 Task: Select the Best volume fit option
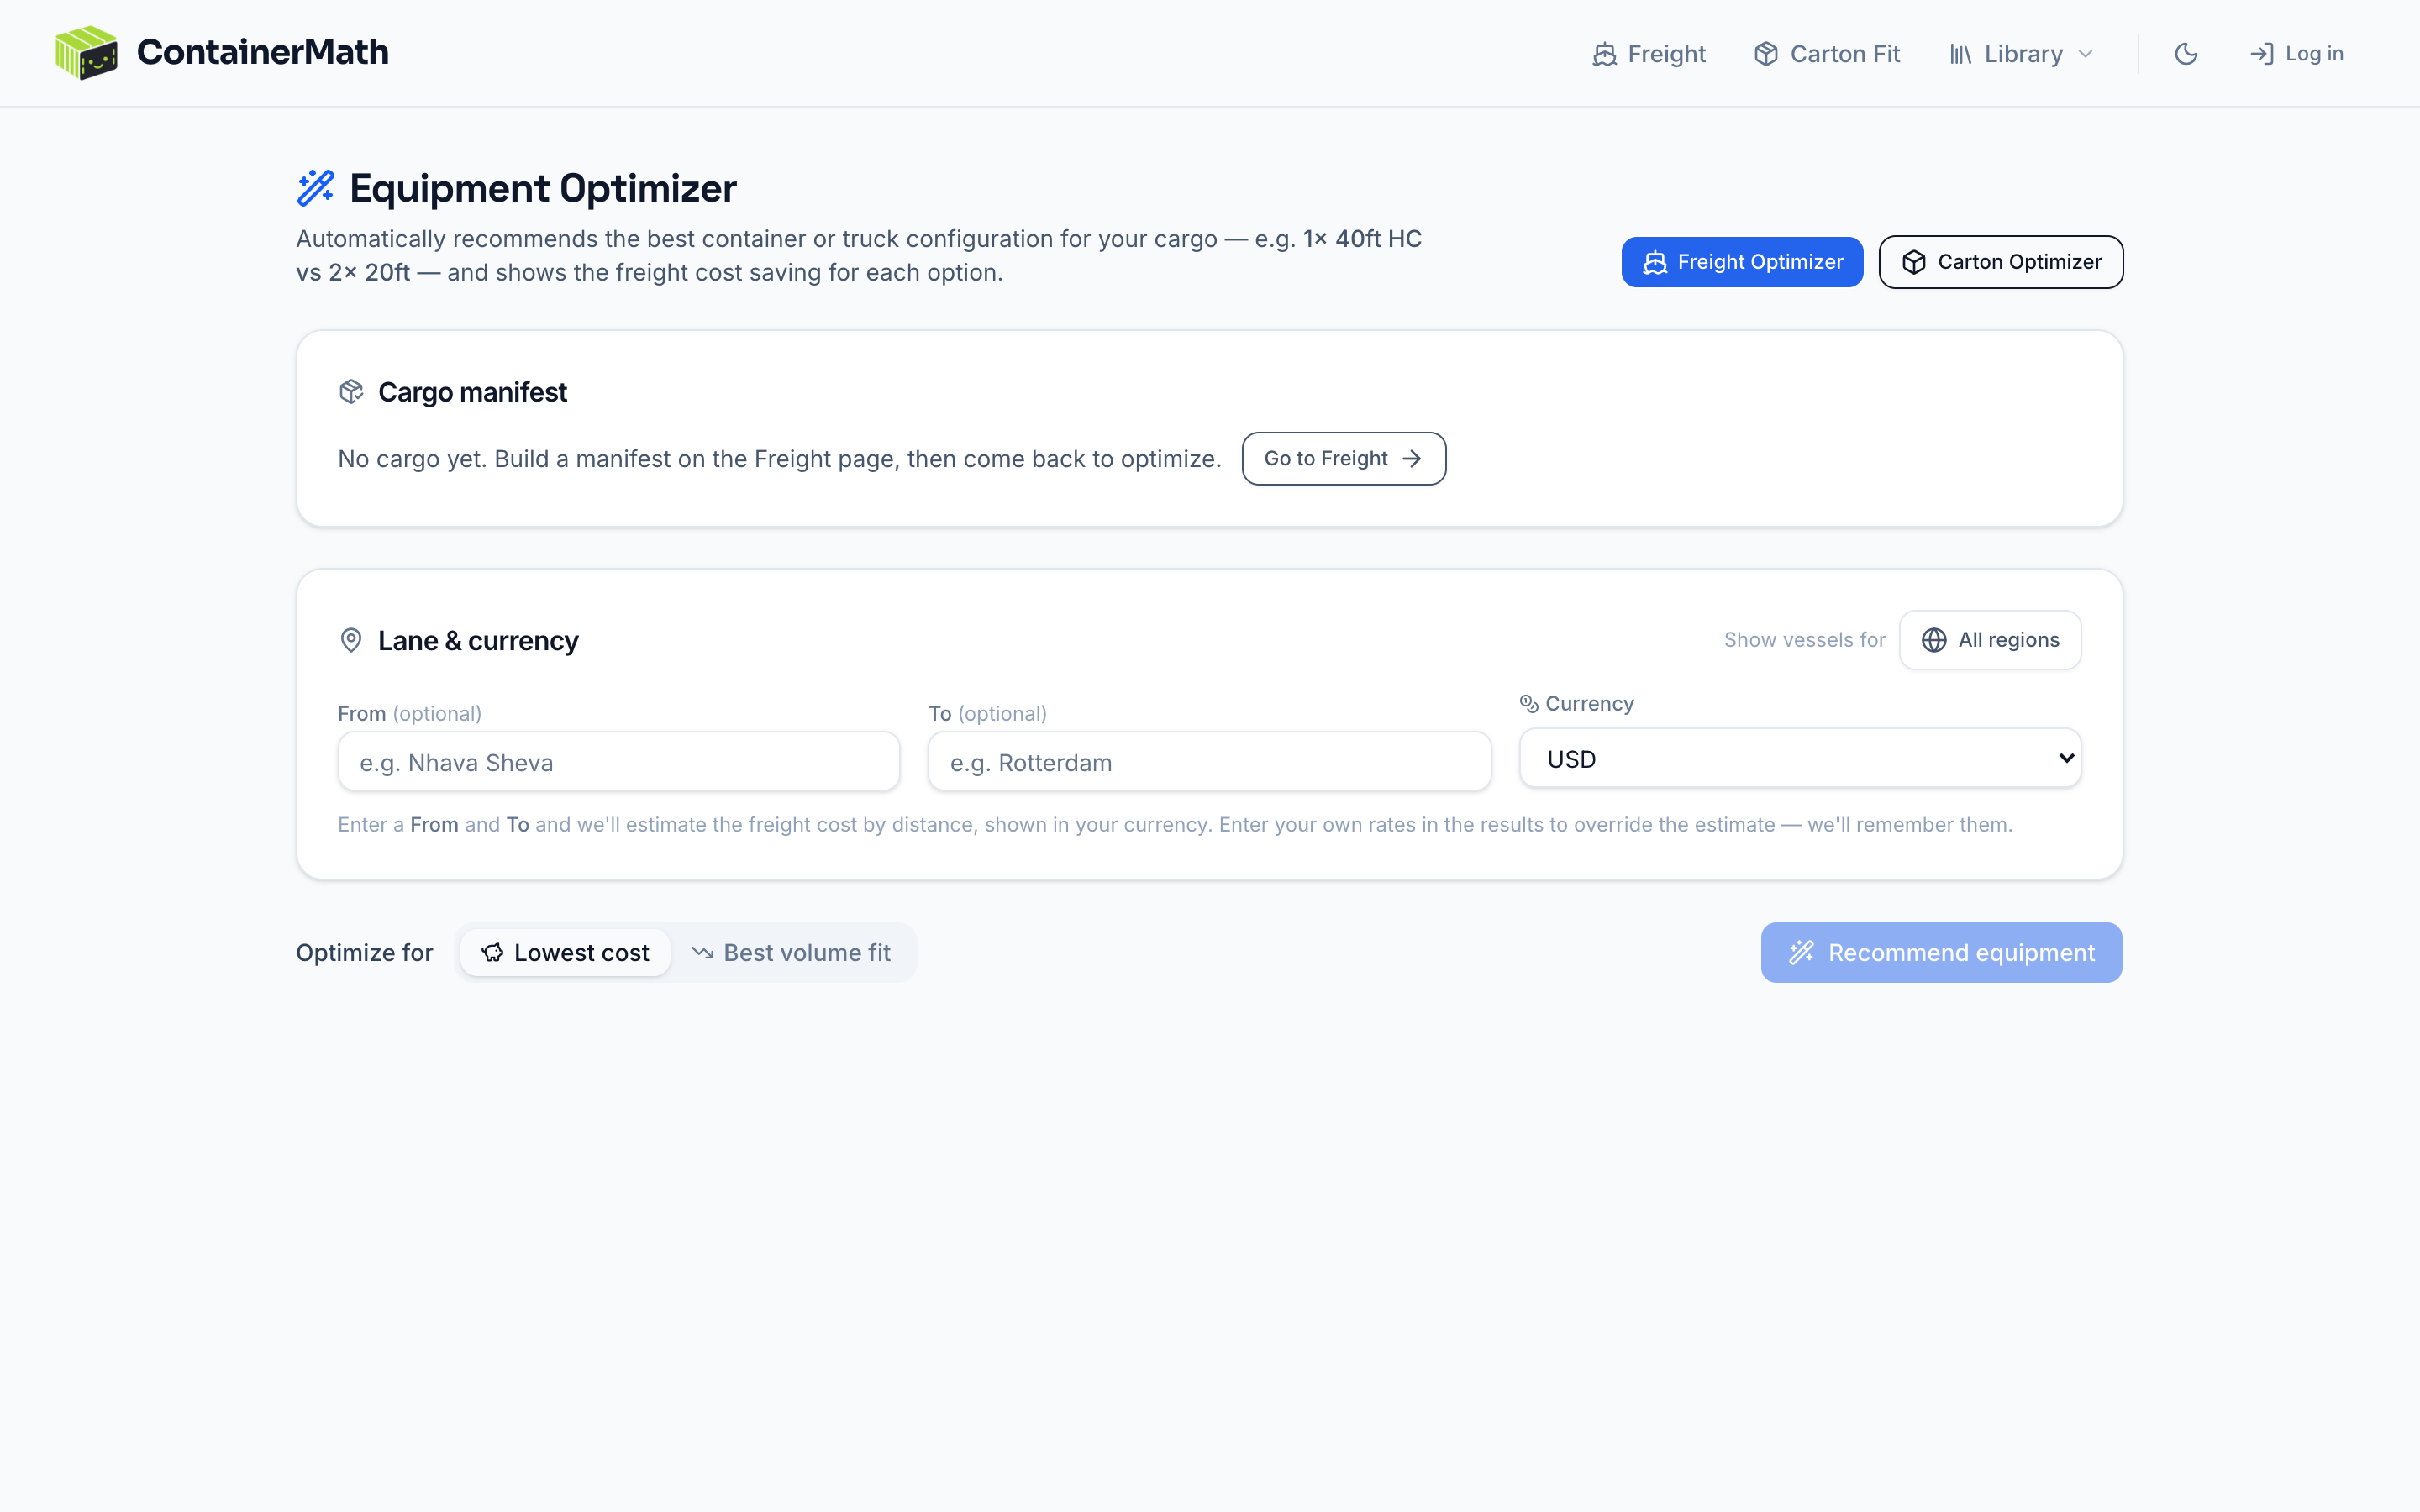pos(791,952)
